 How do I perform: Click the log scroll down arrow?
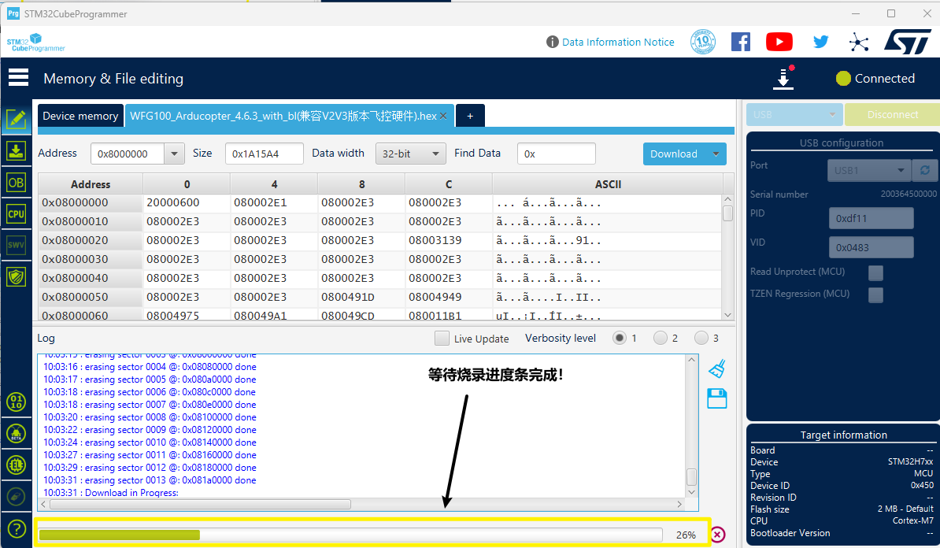pos(691,492)
